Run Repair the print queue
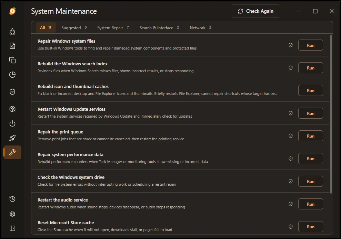The height and width of the screenshot is (239, 341). pos(311,136)
